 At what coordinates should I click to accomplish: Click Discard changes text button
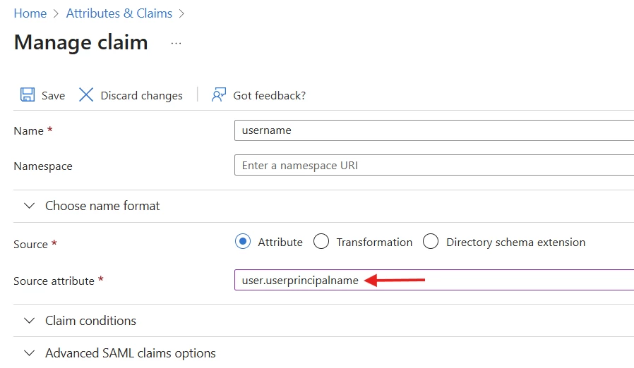point(141,96)
